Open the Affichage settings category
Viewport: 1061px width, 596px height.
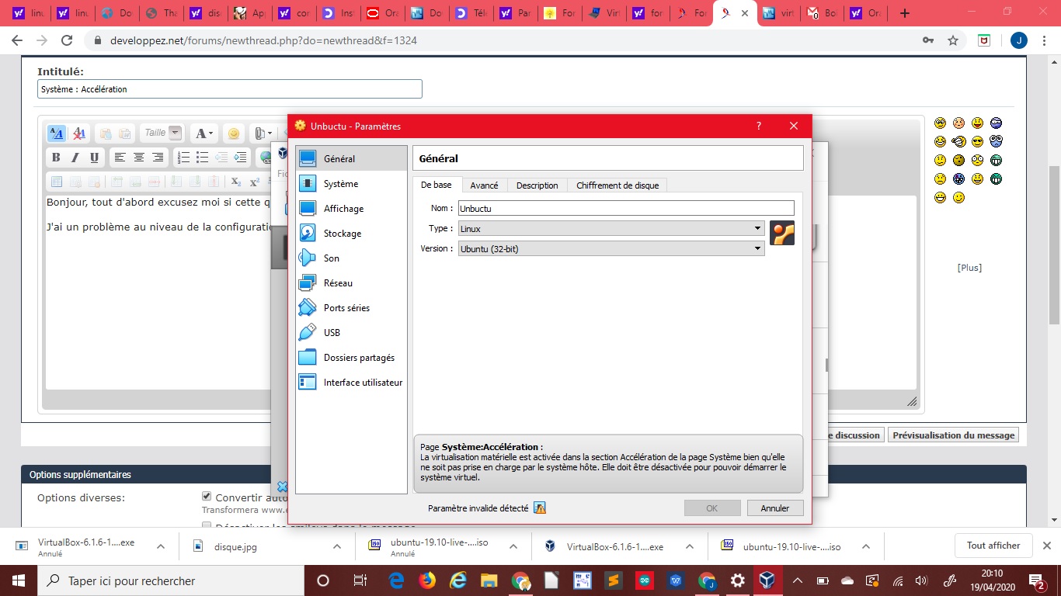point(351,209)
